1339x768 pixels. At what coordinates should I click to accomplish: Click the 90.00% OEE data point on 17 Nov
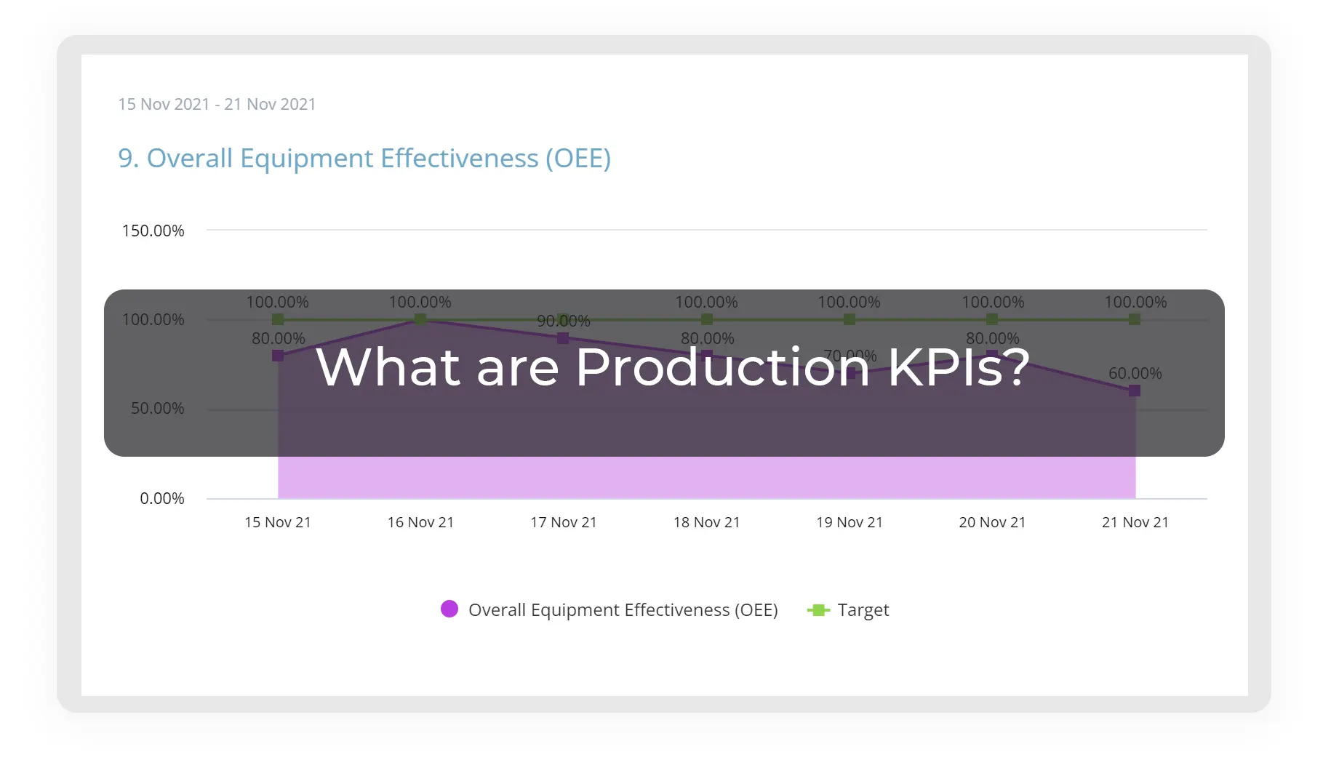[x=563, y=337]
